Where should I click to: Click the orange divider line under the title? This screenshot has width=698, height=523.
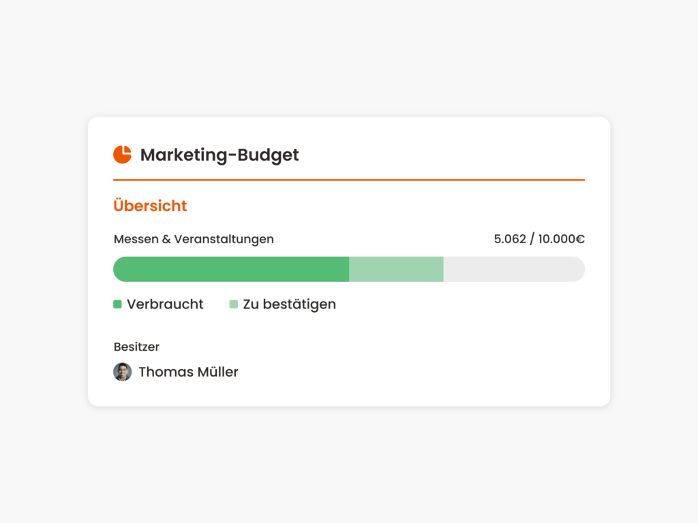tap(349, 180)
